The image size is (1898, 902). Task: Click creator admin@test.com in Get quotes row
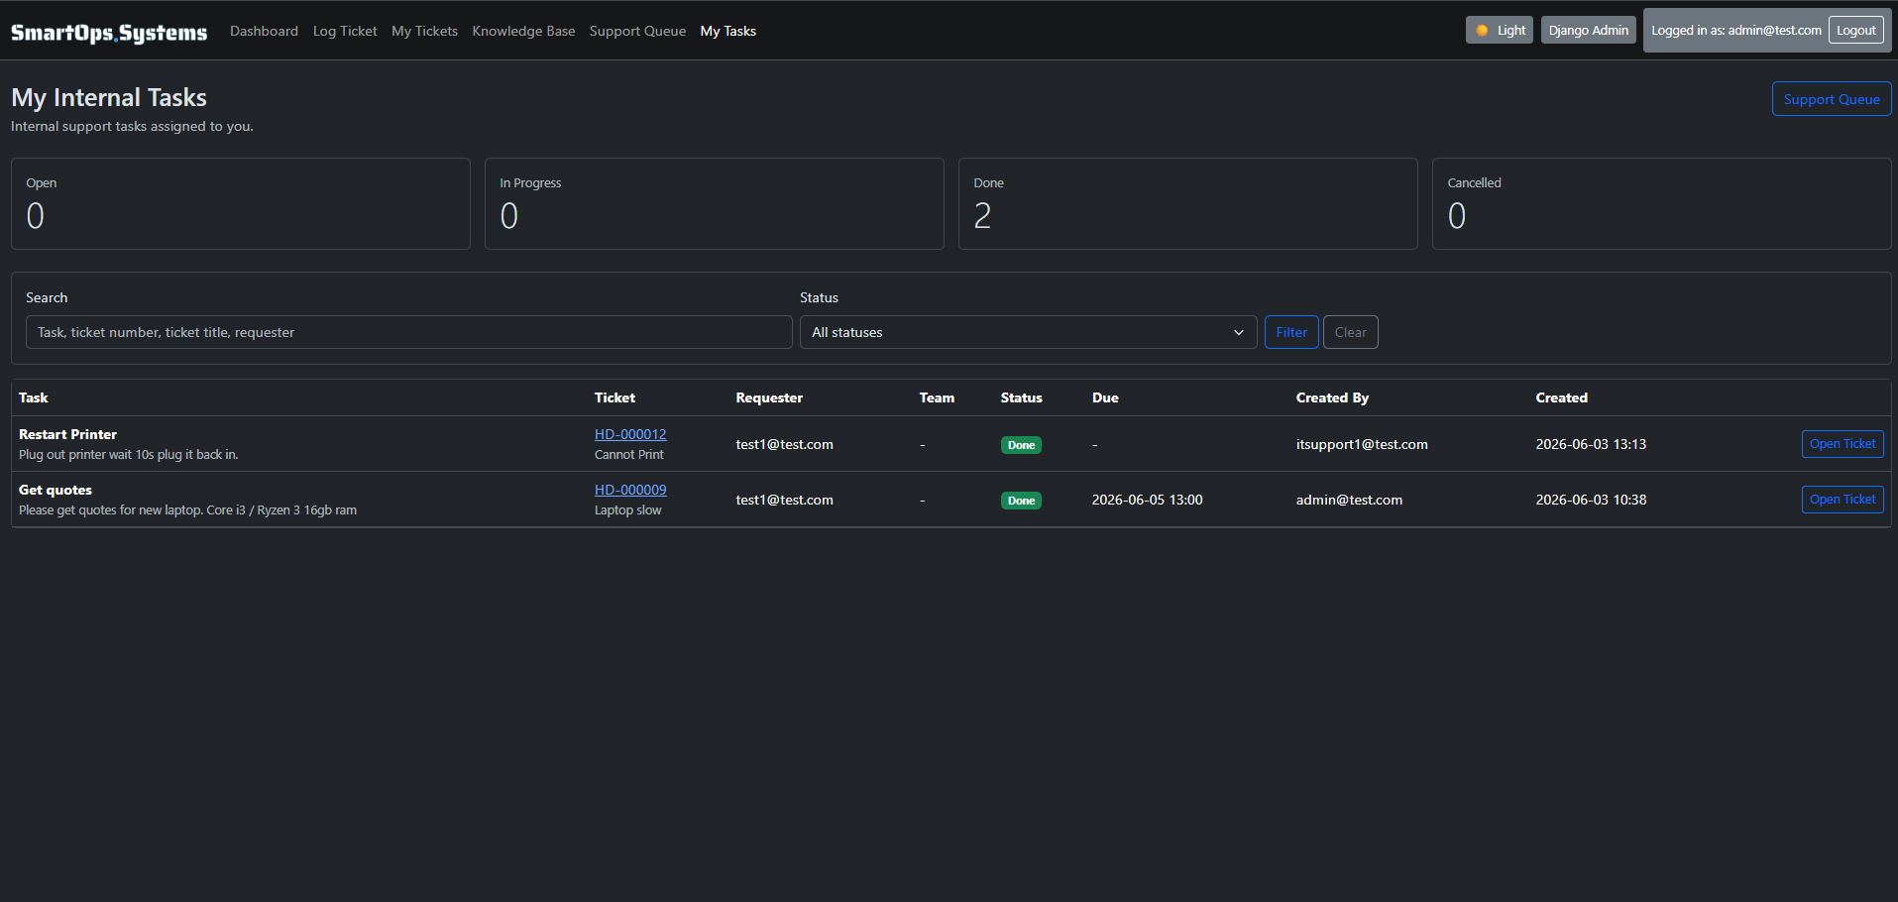coord(1349,500)
